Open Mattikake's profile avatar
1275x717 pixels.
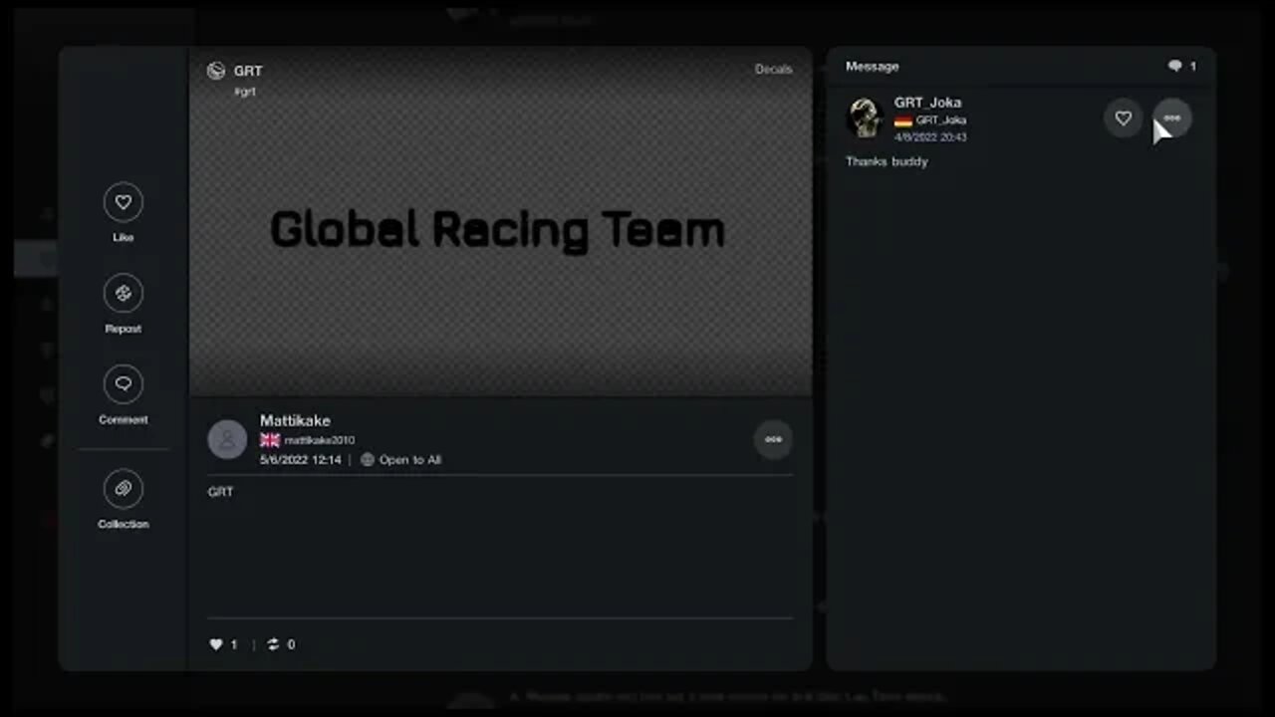[x=227, y=439]
